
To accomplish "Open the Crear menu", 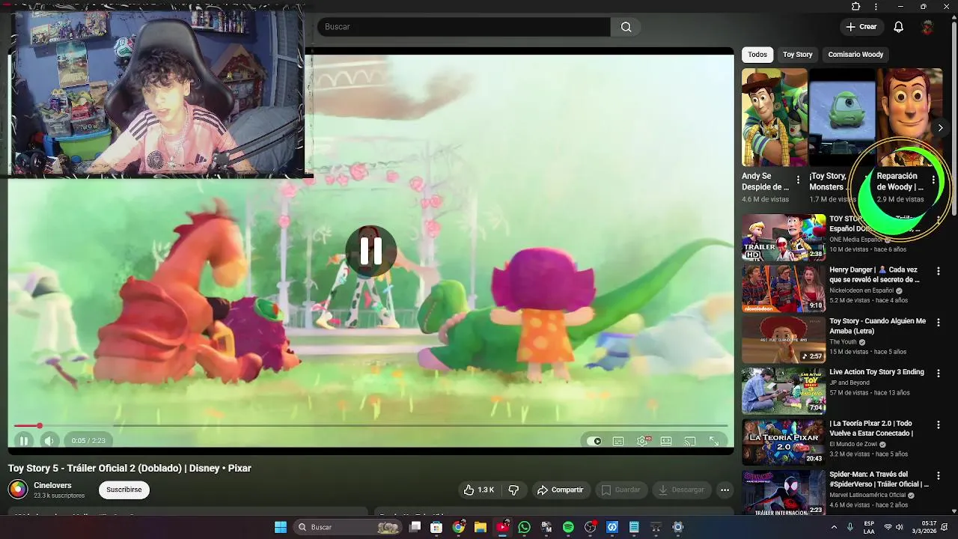I will click(x=861, y=27).
